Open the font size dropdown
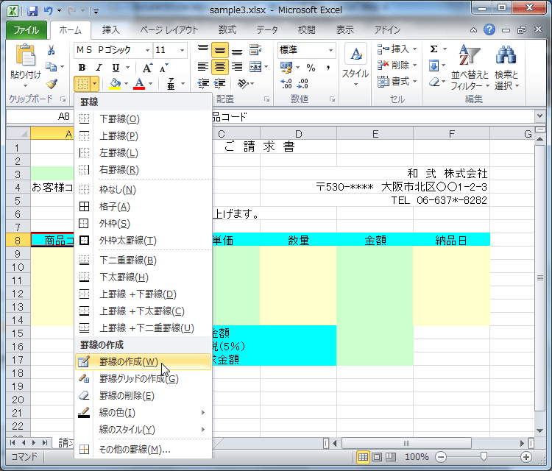 [182, 50]
